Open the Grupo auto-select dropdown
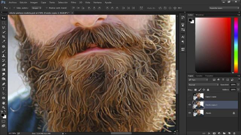Image resolution: width=241 pixels, height=135 pixels. pos(37,8)
